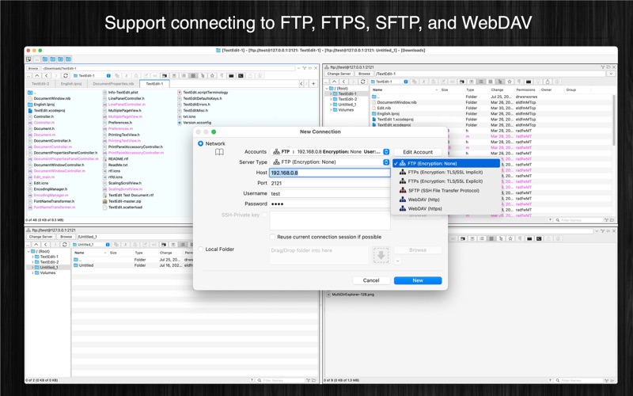This screenshot has height=396, width=633.
Task: Click drop-folder arrow icon in New Connection
Action: click(x=381, y=255)
